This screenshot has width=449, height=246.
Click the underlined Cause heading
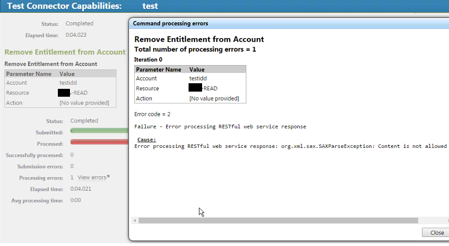point(147,140)
